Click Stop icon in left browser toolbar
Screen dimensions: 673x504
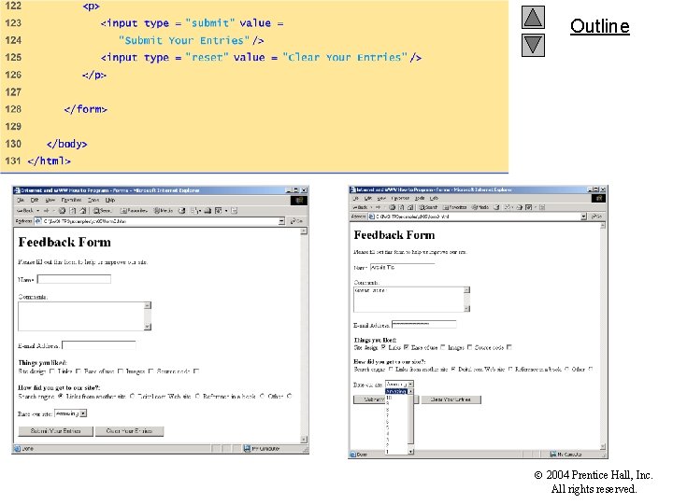63,210
